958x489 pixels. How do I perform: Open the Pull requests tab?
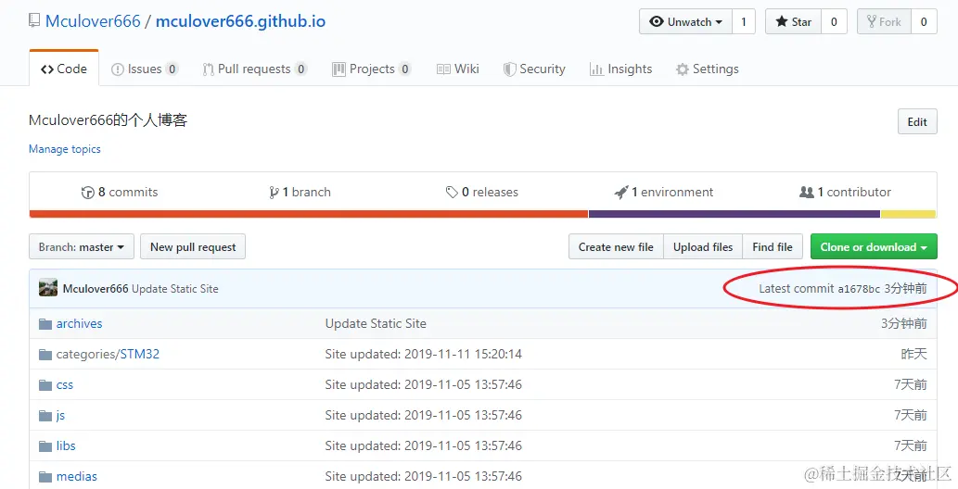255,69
